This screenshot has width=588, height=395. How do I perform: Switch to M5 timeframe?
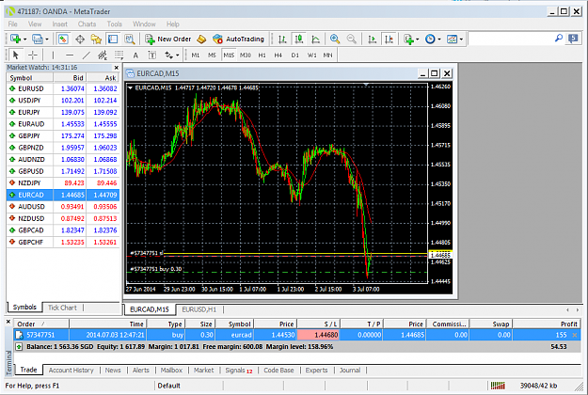point(212,55)
